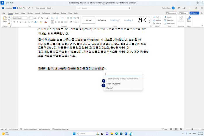Open voice access settings gear
Screen dimensions: 204x136
click(198, 3)
